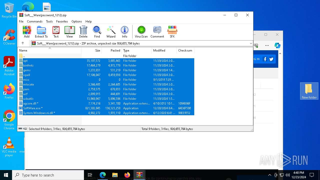Open the View toolbar icon
Image resolution: width=320 pixels, height=180 pixels.
pyautogui.click(x=69, y=32)
